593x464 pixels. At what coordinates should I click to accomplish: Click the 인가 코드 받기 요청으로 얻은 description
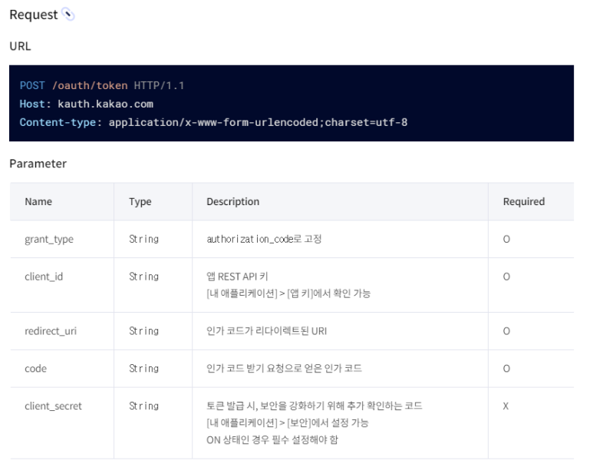click(284, 368)
